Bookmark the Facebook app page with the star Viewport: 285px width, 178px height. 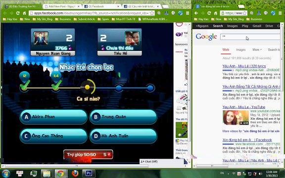pyautogui.click(x=152, y=13)
